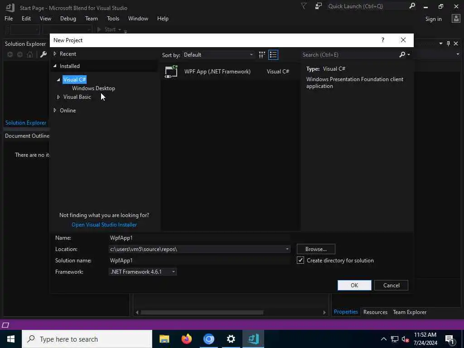Expand the Online templates node
The image size is (464, 348).
click(55, 111)
